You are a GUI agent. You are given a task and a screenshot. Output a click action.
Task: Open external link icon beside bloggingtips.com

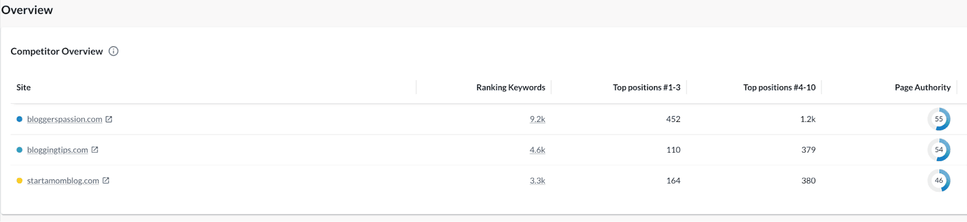click(95, 150)
